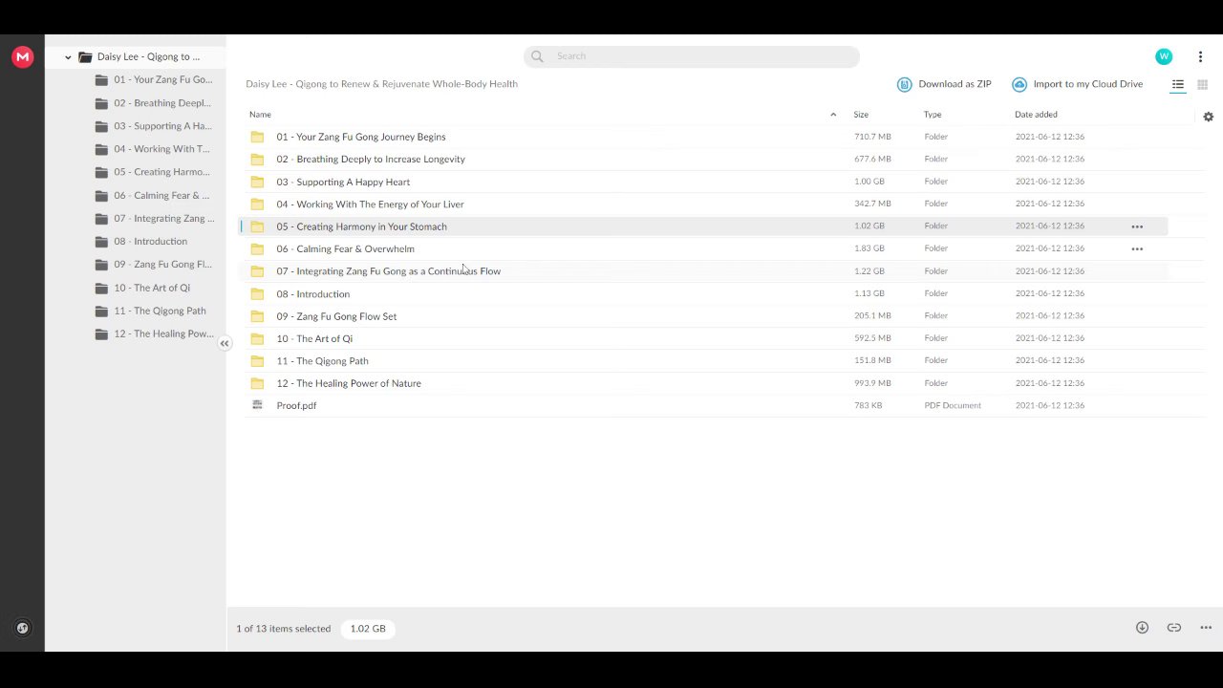Switch to list view

pos(1178,84)
